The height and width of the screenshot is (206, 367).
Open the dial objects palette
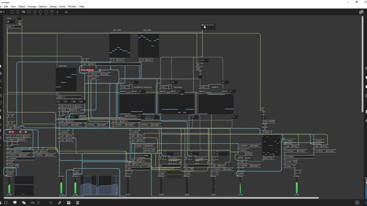click(x=52, y=12)
